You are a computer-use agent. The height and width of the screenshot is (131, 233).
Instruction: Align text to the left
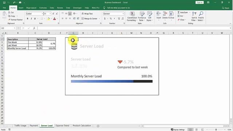[x=63, y=19]
